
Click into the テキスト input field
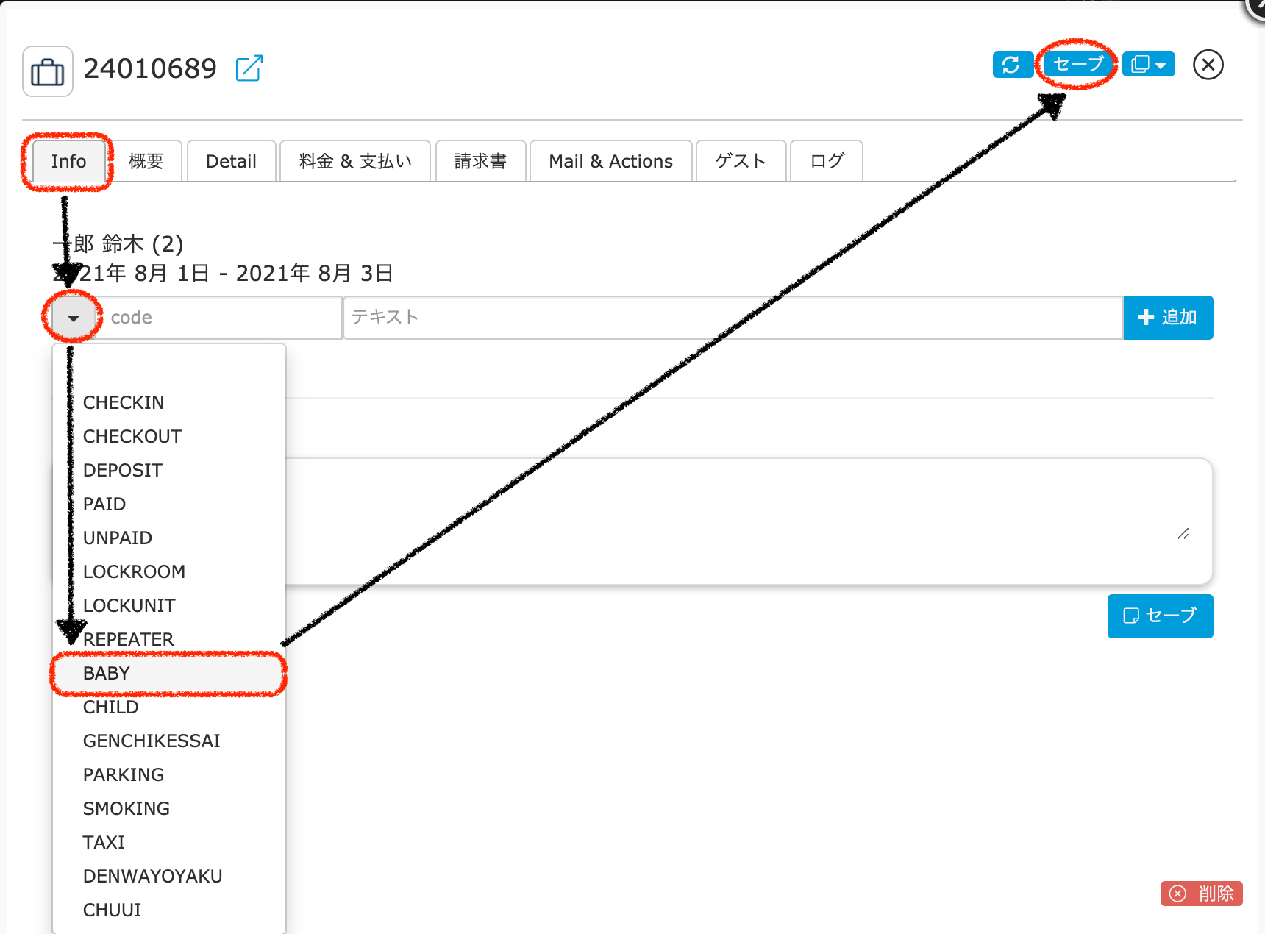732,318
